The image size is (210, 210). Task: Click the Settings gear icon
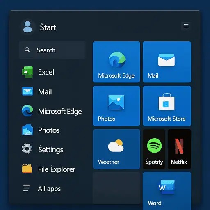click(27, 148)
